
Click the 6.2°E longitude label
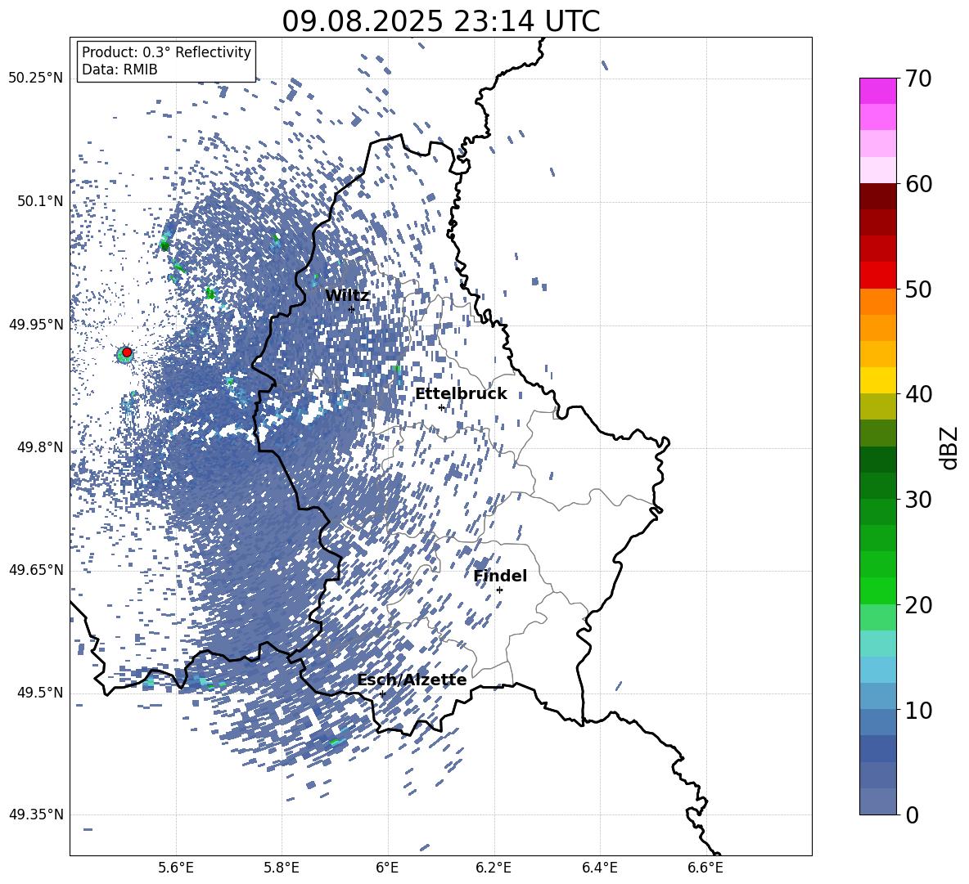pyautogui.click(x=494, y=868)
